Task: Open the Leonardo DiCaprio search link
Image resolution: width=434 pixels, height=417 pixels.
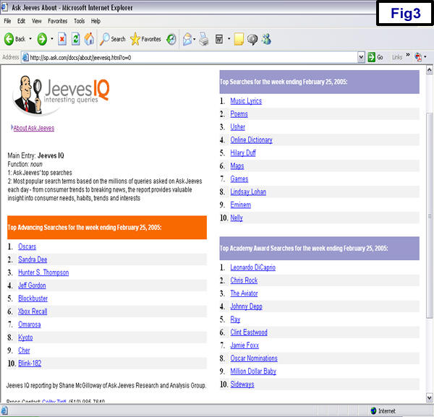Action: pos(253,267)
